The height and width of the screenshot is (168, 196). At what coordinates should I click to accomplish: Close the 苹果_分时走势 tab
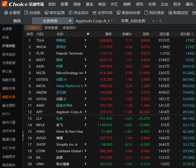[153, 21]
